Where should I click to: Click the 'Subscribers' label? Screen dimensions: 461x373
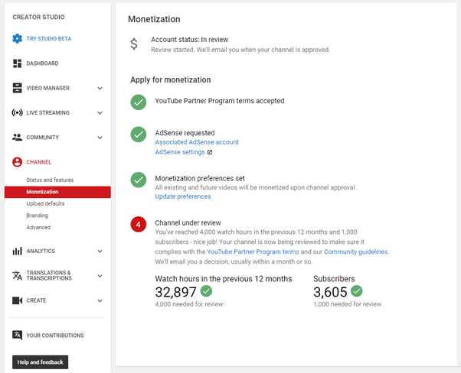pos(334,279)
